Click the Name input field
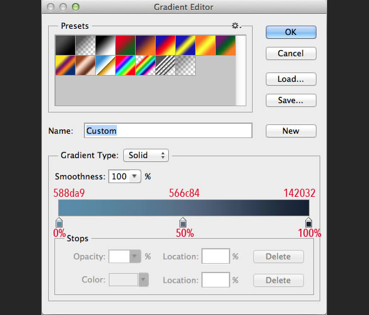 pos(168,131)
